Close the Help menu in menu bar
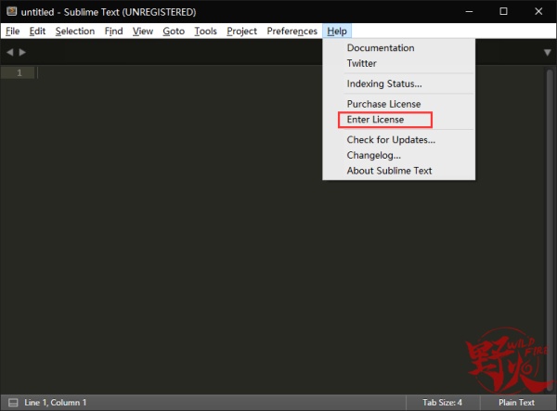557x411 pixels. (337, 32)
